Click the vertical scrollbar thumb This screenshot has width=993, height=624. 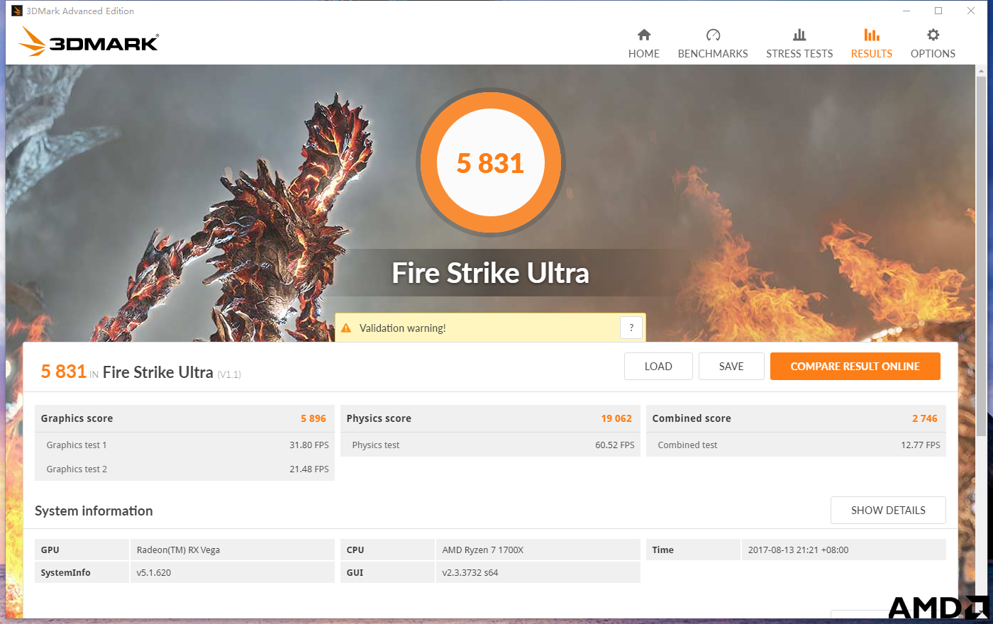point(981,255)
